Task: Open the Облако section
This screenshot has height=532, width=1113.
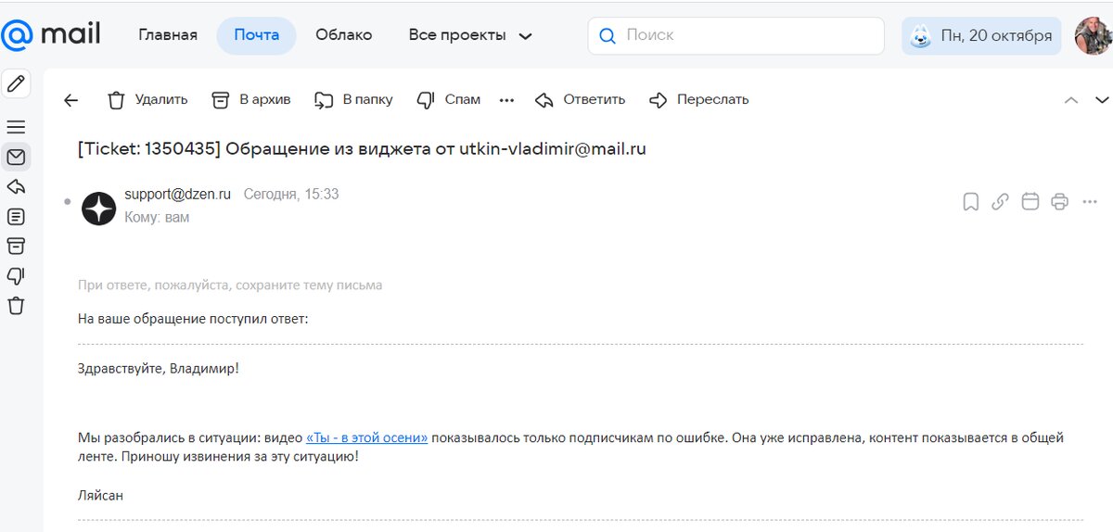Action: tap(343, 35)
